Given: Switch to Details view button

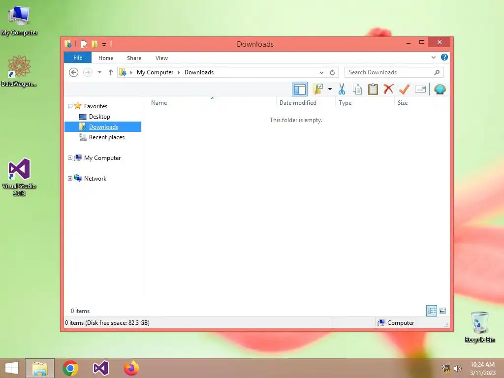Looking at the screenshot, I should pyautogui.click(x=431, y=311).
